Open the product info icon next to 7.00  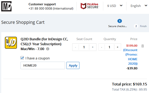point(48,49)
